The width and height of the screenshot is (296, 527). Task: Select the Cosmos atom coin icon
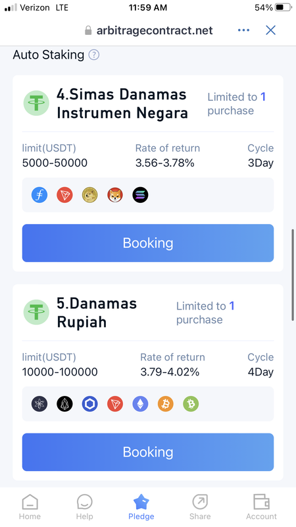(x=39, y=404)
